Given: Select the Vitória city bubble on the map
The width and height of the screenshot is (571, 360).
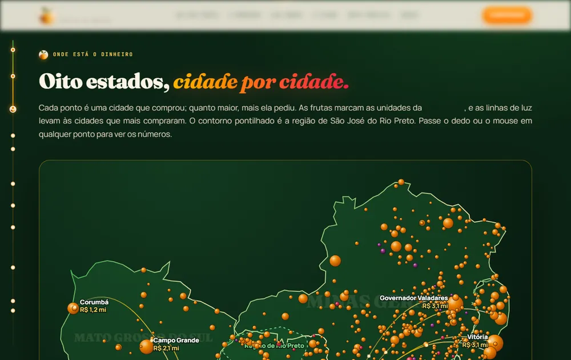Looking at the screenshot, I should coord(495,343).
